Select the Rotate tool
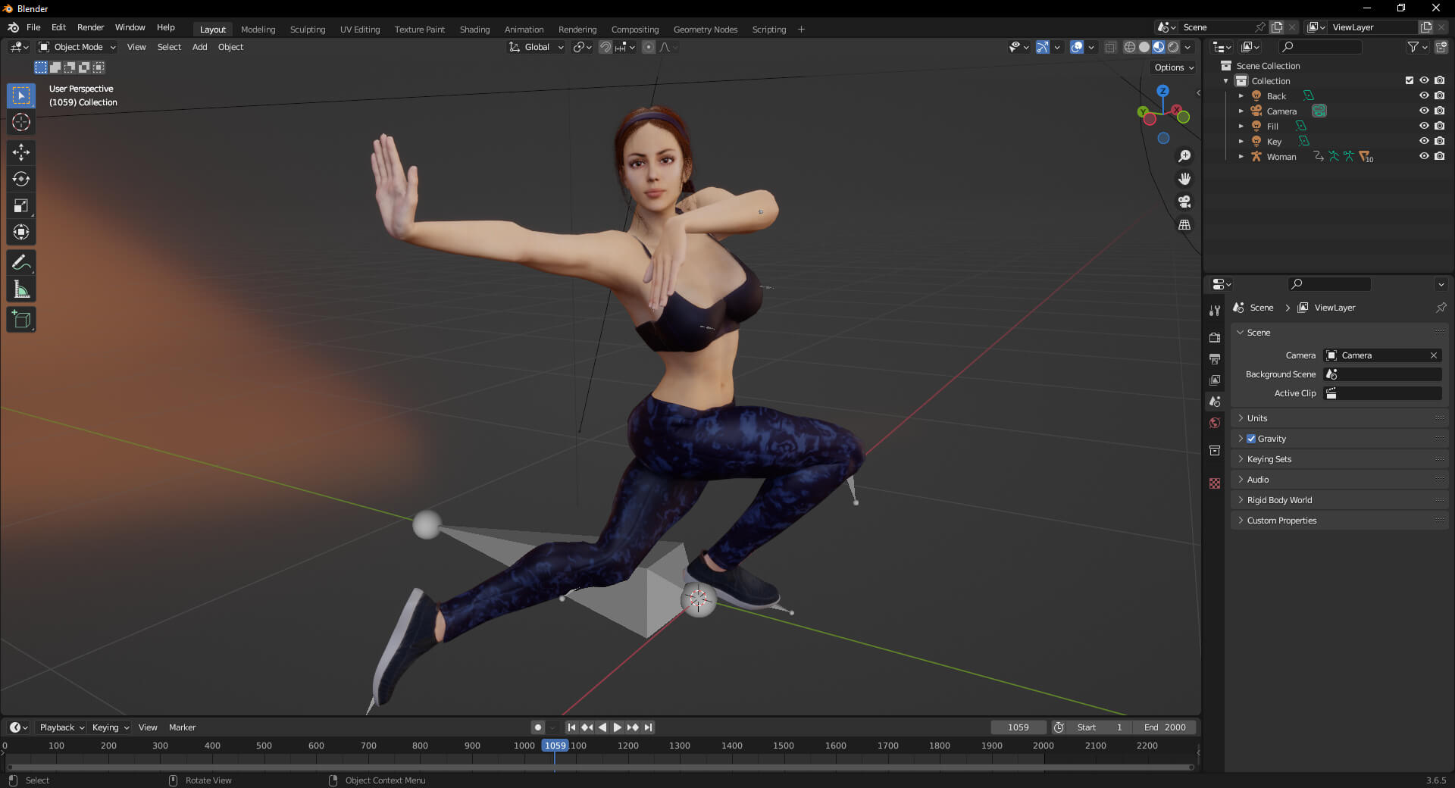The height and width of the screenshot is (788, 1455). [x=21, y=179]
